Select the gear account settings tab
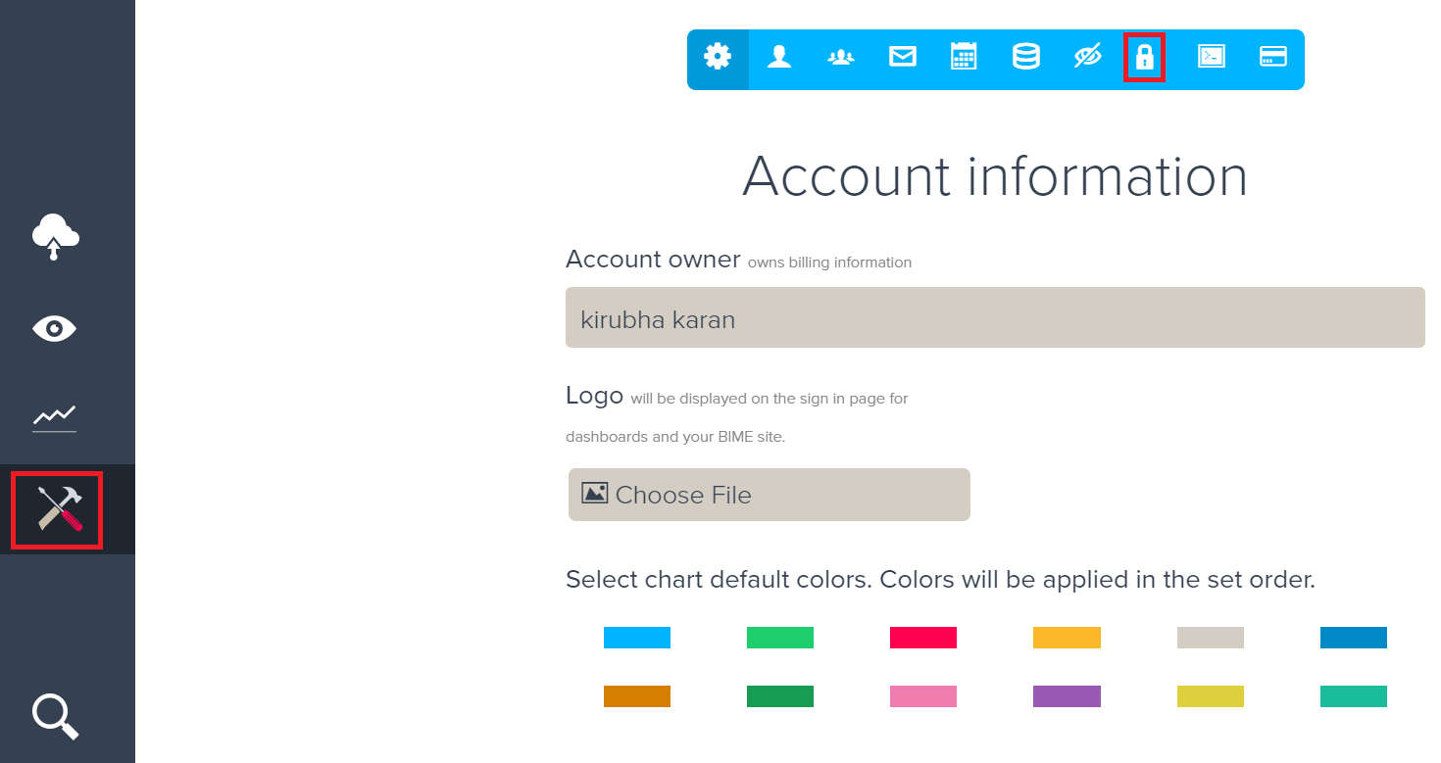 coord(718,58)
